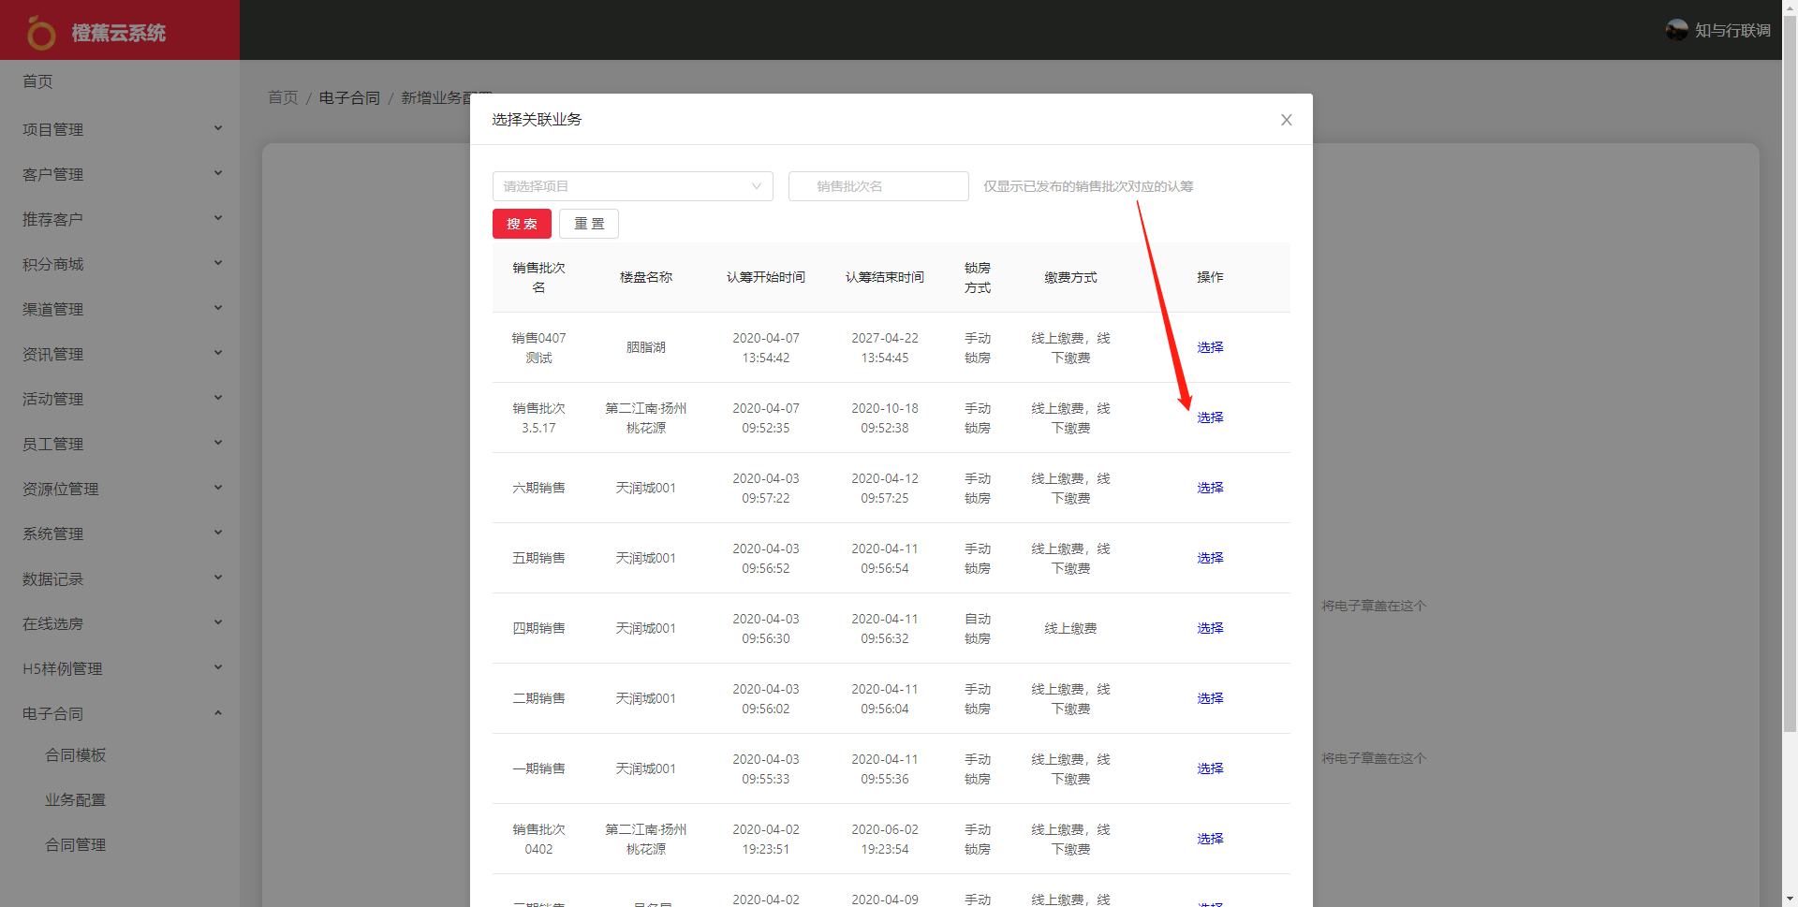Click the 选择关联业务 dialog title

(537, 120)
